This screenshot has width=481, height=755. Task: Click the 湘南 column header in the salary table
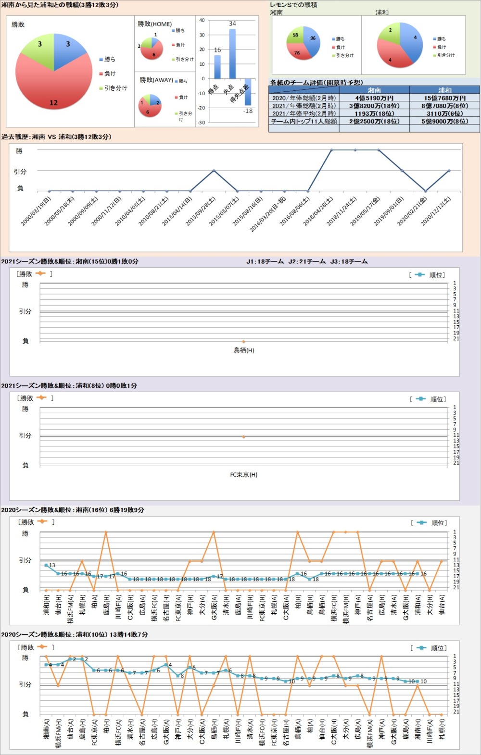[374, 90]
